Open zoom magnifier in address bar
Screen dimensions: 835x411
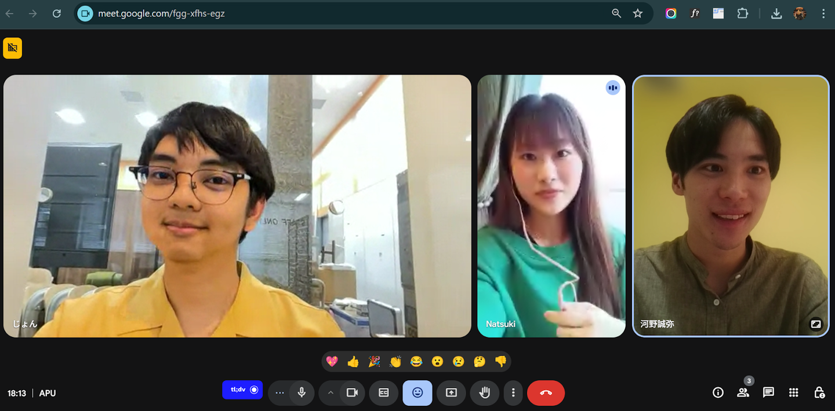[x=616, y=13]
